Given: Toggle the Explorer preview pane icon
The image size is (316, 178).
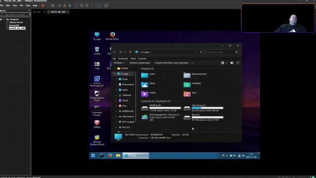Looking at the screenshot, I should click(232, 63).
